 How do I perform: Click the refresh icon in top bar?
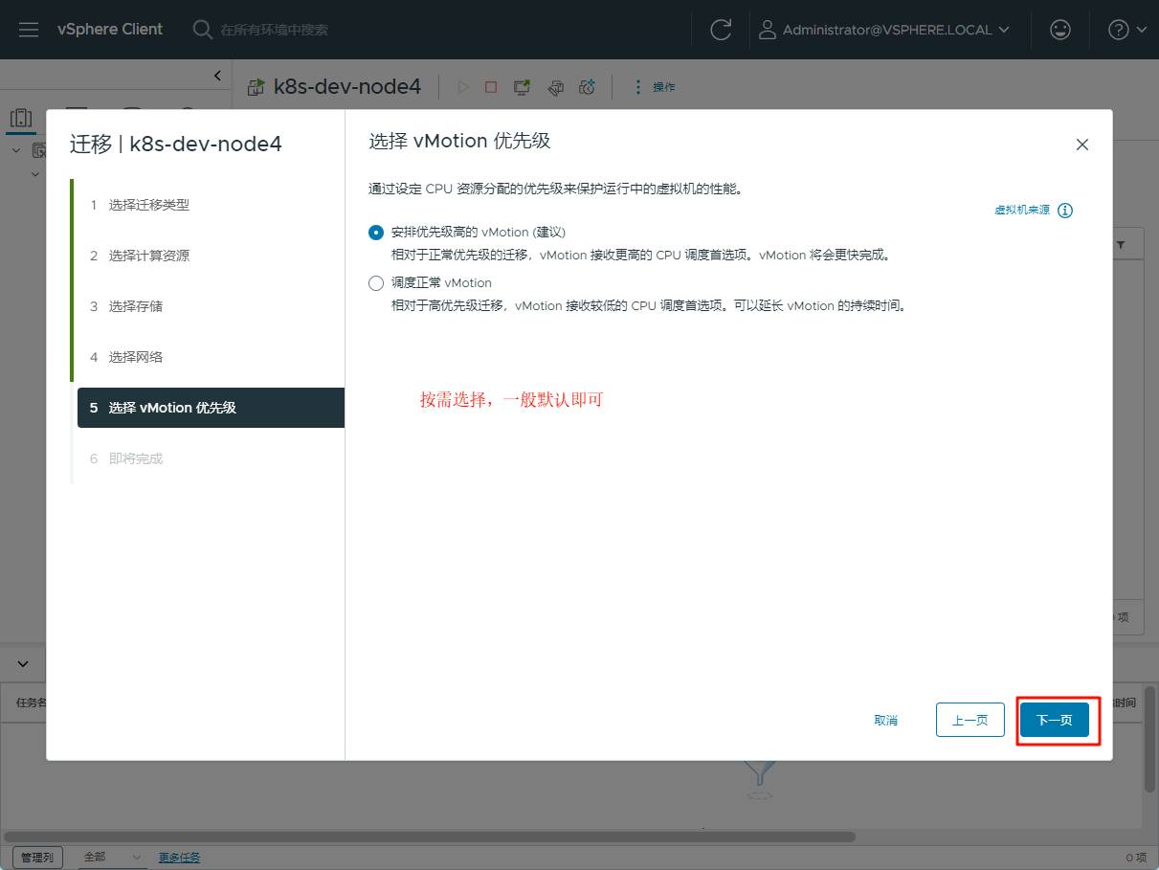721,30
